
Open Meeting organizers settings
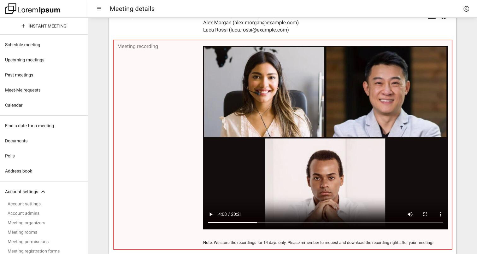(x=26, y=223)
